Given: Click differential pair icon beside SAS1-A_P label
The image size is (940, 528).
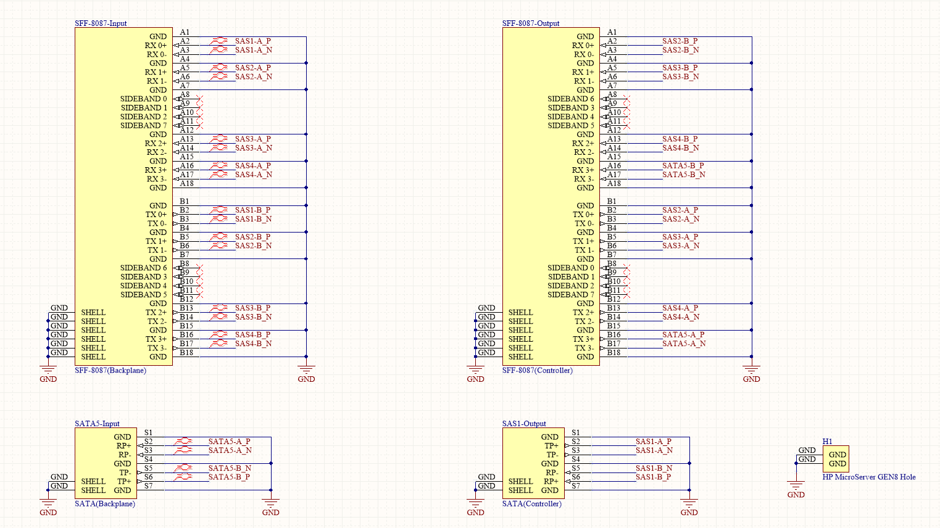Looking at the screenshot, I should pyautogui.click(x=219, y=41).
